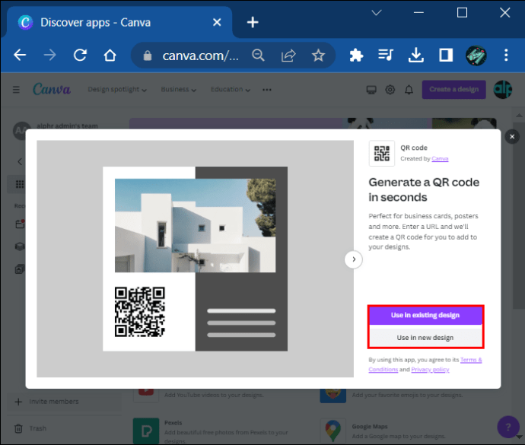Open Canva hamburger menu
Viewport: 525px width, 445px height.
[16, 90]
